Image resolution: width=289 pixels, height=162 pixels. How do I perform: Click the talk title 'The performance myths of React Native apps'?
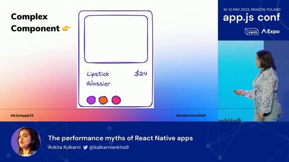click(x=121, y=138)
